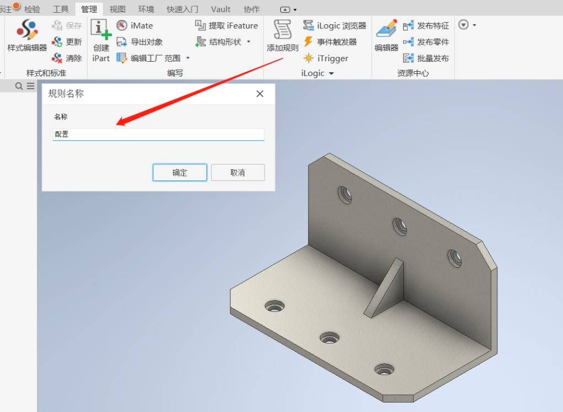The width and height of the screenshot is (563, 412).
Task: Open 编辑工厂范围 edit factory scope
Action: [149, 58]
